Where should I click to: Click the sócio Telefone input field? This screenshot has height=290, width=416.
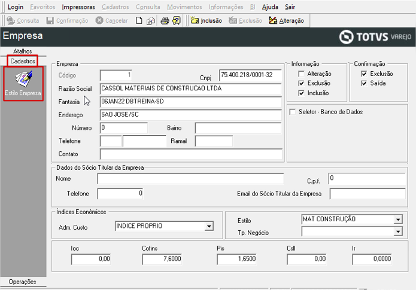coord(120,194)
